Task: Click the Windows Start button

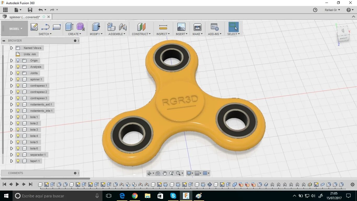Action: click(x=6, y=196)
